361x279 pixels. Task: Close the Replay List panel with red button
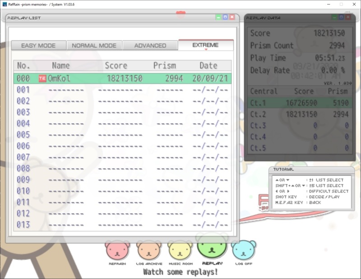pyautogui.click(x=232, y=17)
